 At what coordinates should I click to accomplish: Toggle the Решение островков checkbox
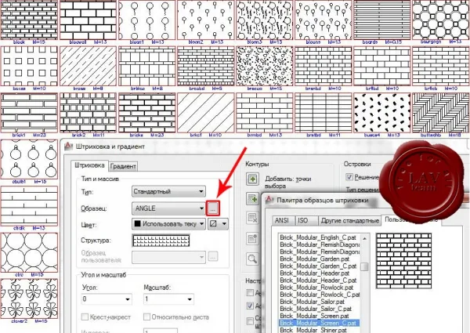pyautogui.click(x=349, y=177)
